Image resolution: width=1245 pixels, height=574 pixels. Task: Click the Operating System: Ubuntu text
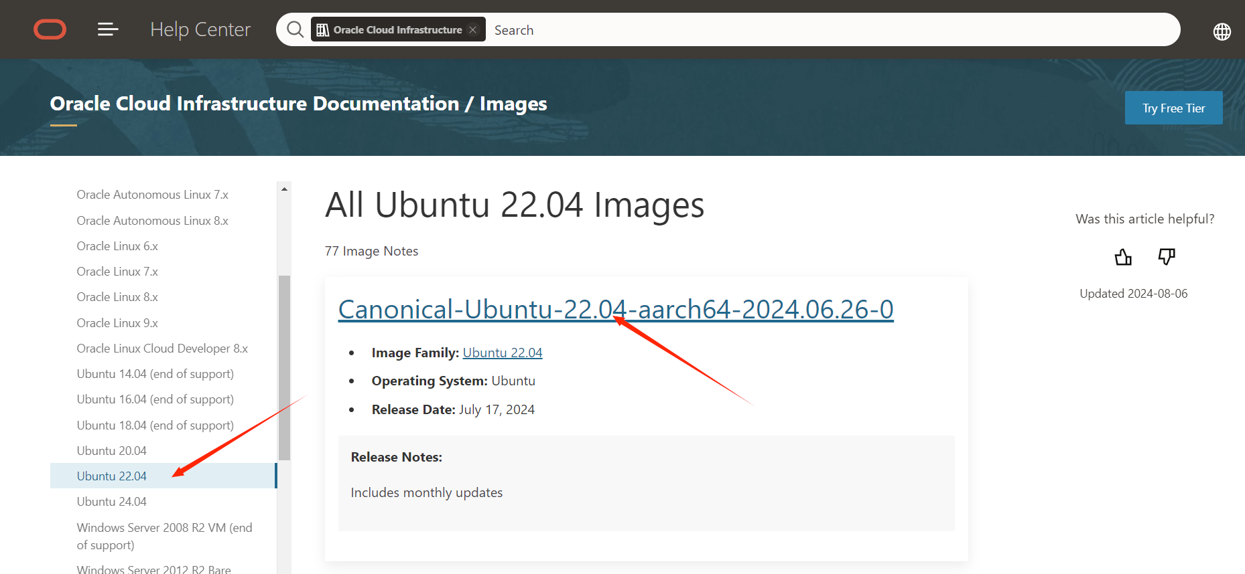pyautogui.click(x=454, y=381)
